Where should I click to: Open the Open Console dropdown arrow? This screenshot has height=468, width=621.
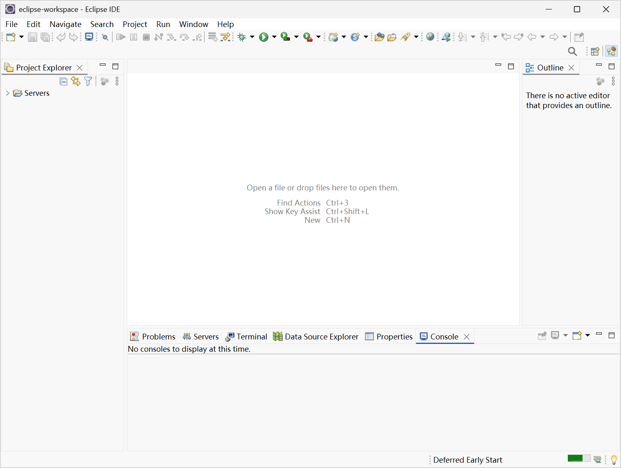click(x=588, y=335)
